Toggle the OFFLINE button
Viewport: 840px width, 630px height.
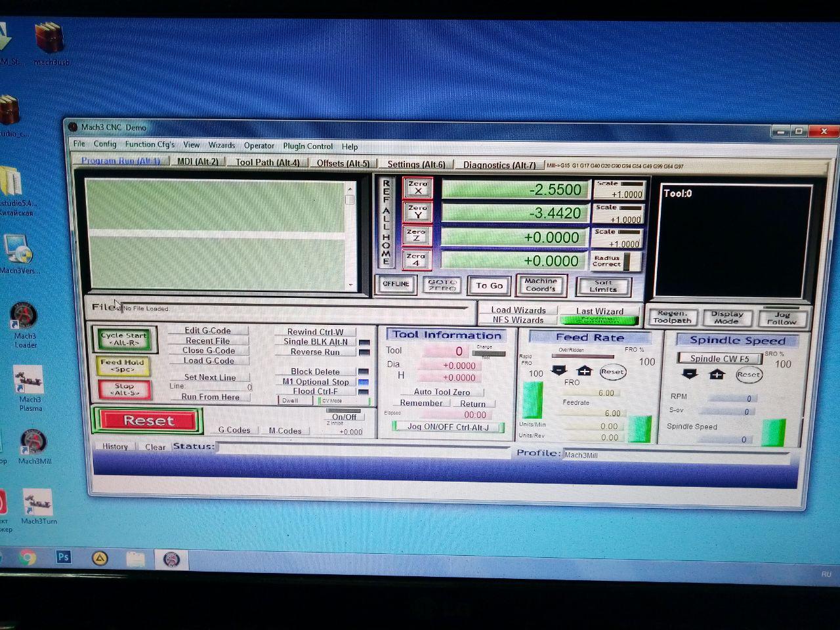tap(396, 284)
